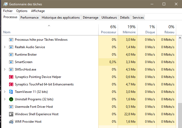Sort by the Processeur column header
The height and width of the screenshot is (128, 182).
(x=108, y=30)
